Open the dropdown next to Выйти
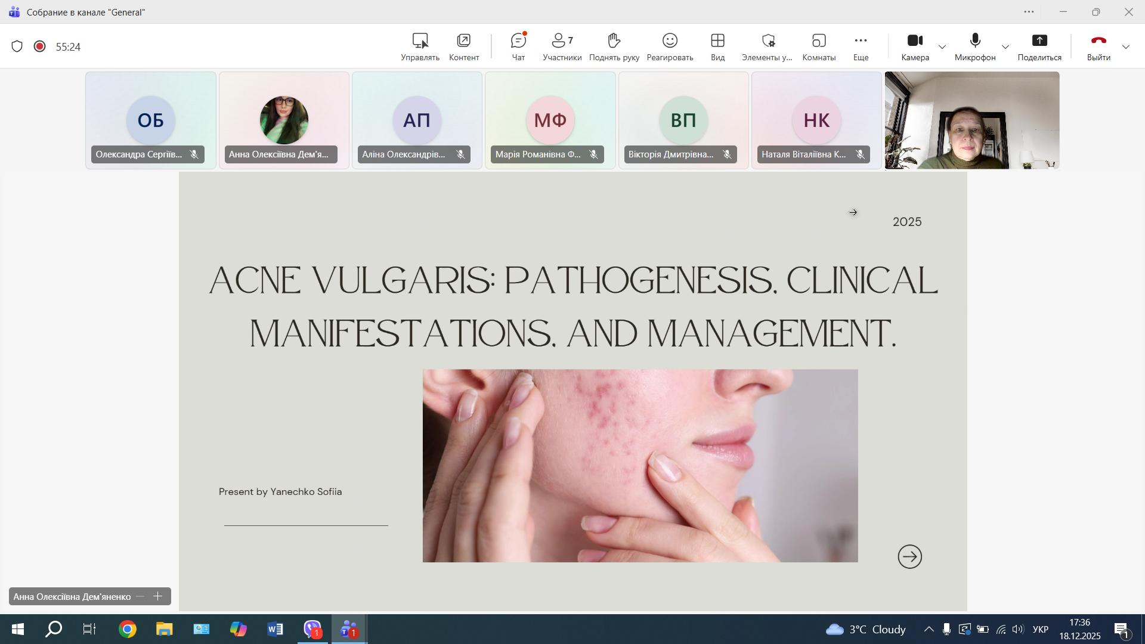The image size is (1145, 644). (x=1126, y=47)
